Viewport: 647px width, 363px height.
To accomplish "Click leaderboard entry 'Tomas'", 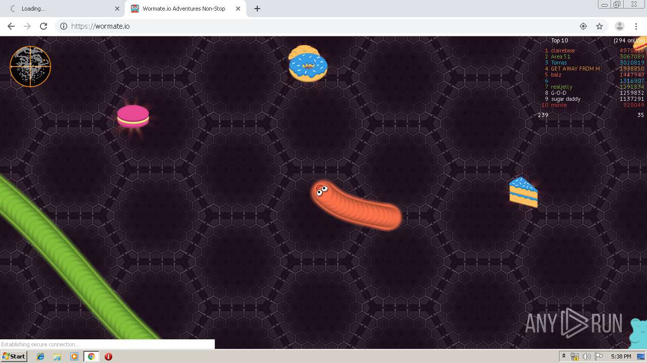I will point(559,63).
